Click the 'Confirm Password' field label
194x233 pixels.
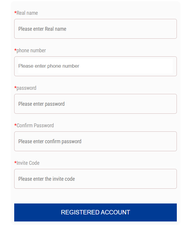[x=35, y=126]
